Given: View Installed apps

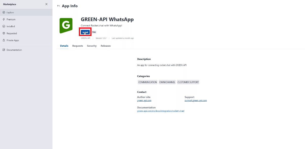Looking at the screenshot, I should pos(11,26).
